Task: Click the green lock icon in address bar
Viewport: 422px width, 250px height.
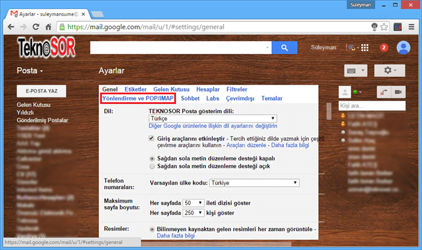Action: tap(62, 27)
